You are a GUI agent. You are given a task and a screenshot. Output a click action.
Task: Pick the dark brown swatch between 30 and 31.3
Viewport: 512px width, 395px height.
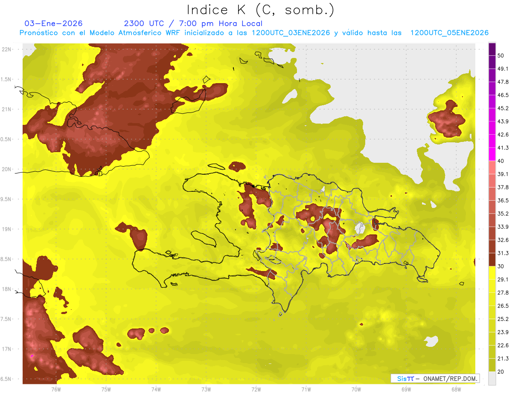pos(492,259)
